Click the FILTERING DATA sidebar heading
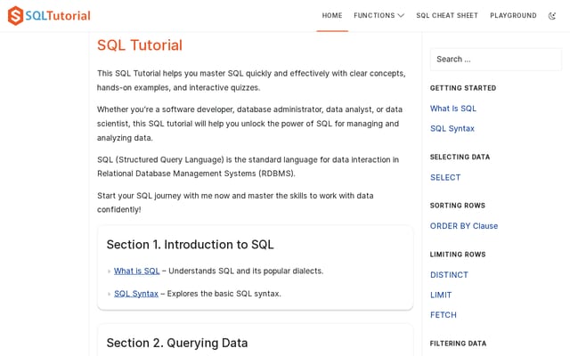The image size is (570, 356). 458,344
